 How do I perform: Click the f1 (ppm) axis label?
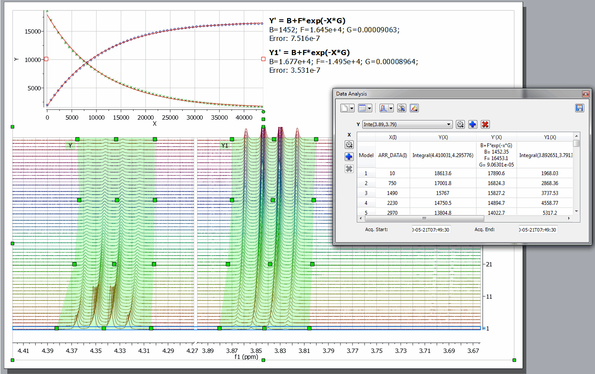pyautogui.click(x=246, y=357)
